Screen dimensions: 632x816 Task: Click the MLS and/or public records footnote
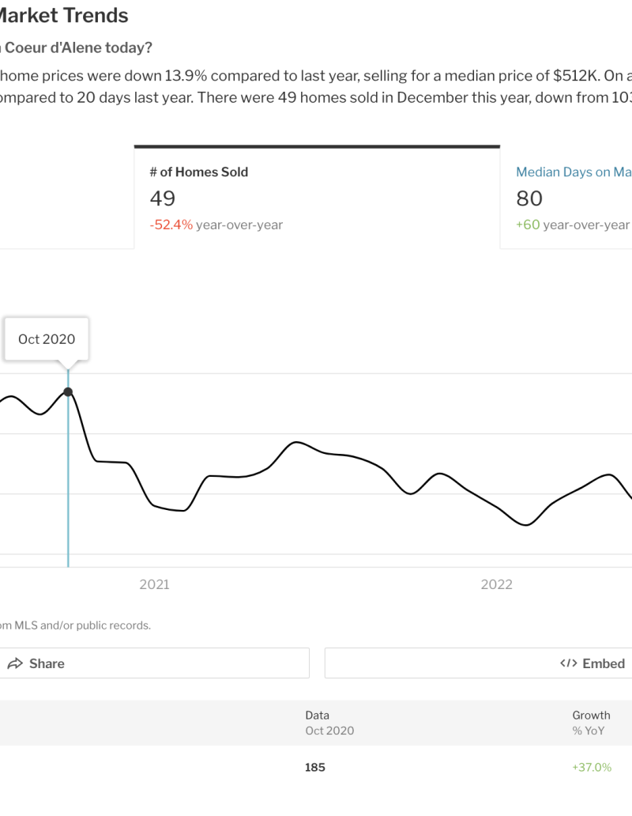pyautogui.click(x=75, y=625)
